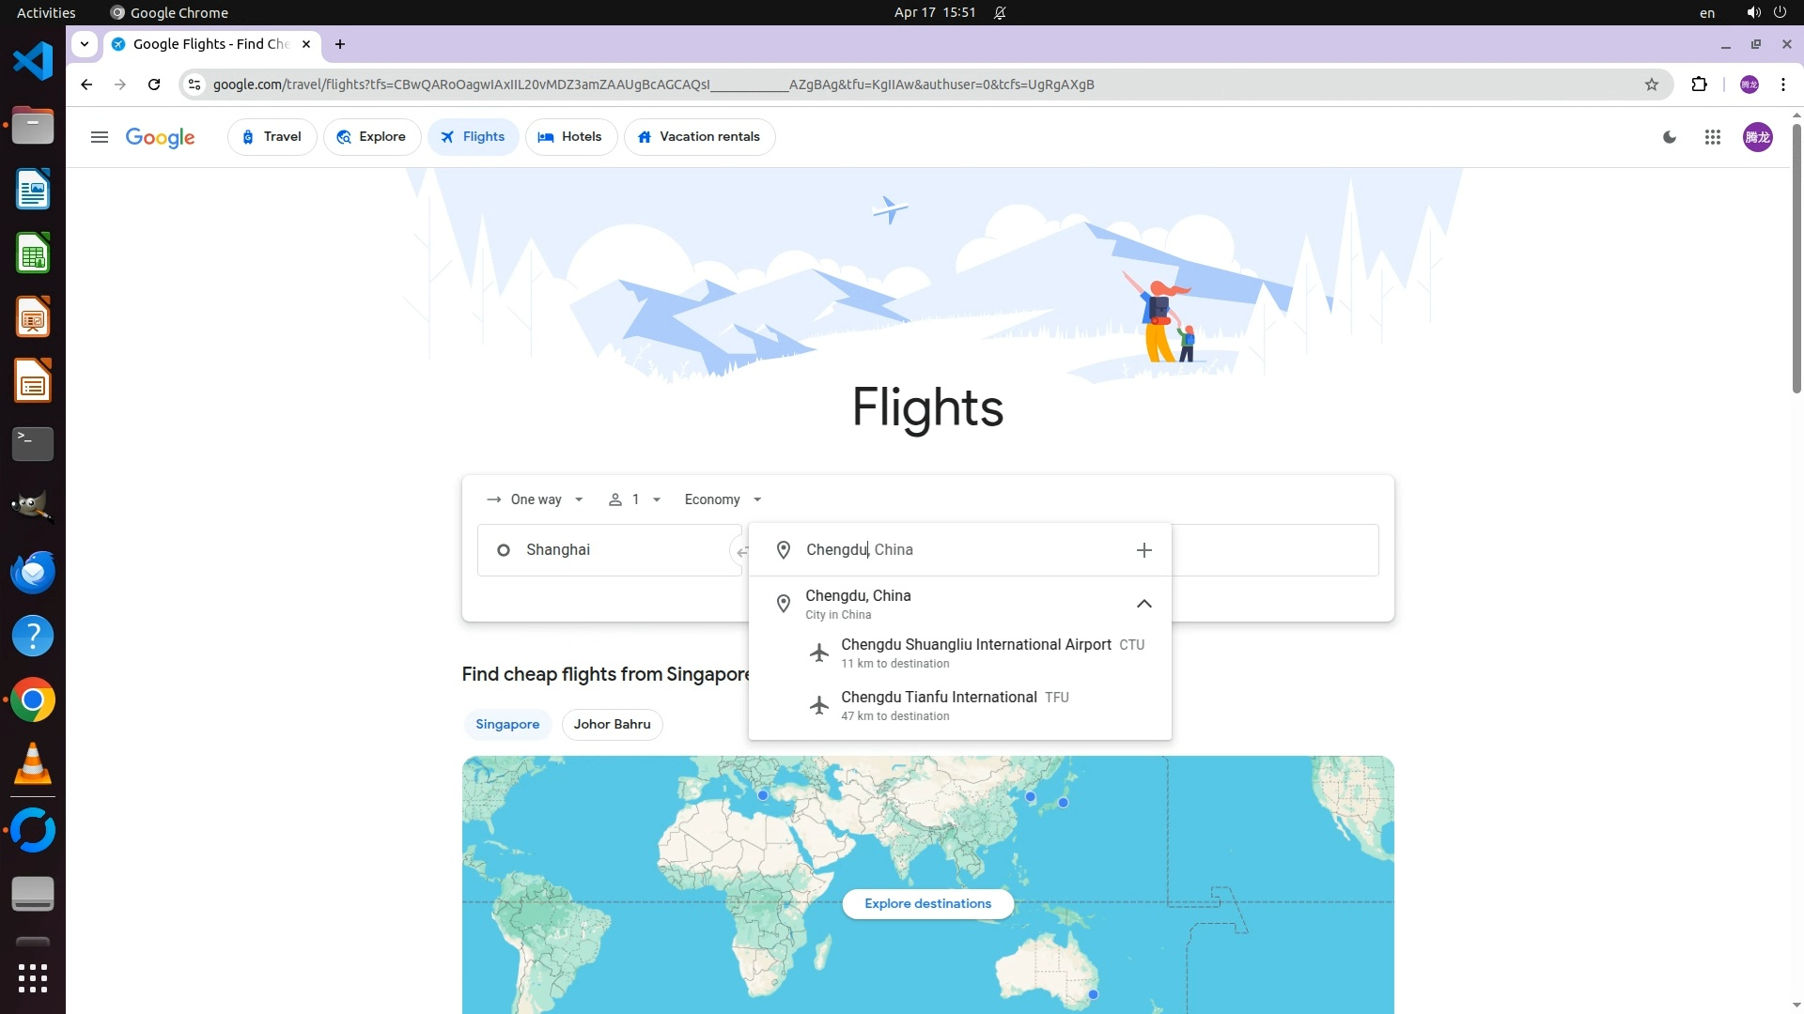
Task: Open the hamburger main menu
Action: (x=100, y=137)
